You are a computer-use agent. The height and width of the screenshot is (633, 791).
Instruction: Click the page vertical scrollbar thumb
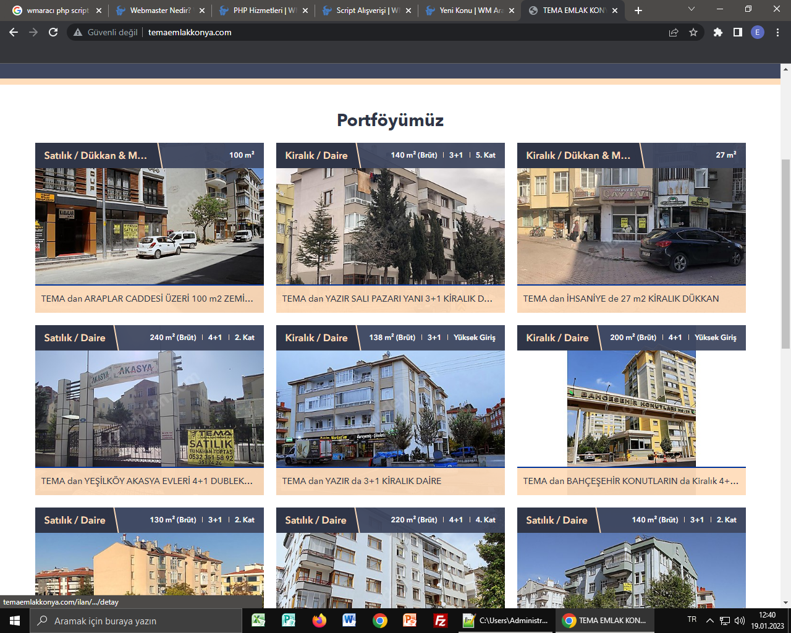point(785,253)
